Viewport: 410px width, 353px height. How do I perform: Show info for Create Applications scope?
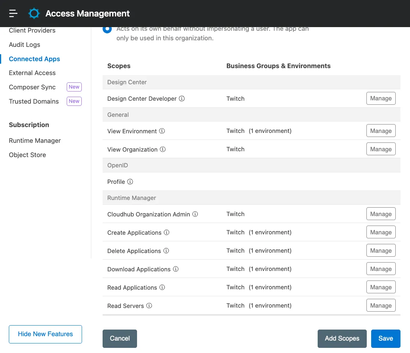(x=167, y=232)
